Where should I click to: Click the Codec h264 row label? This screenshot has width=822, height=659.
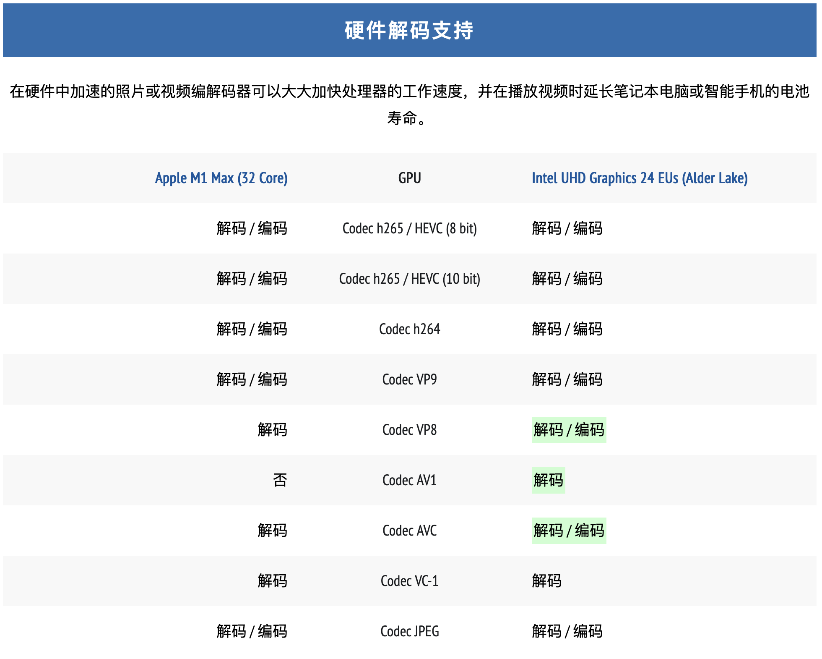409,329
